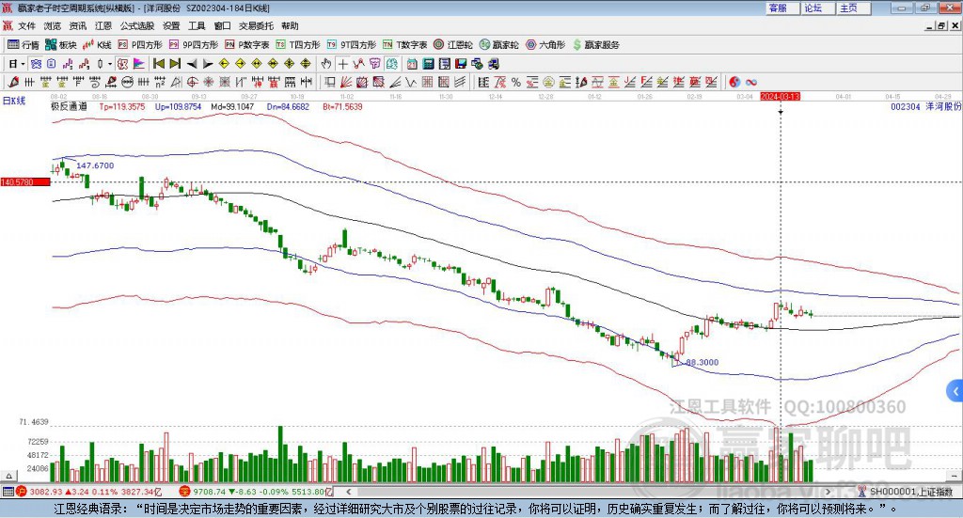Open the P四方形 tool
This screenshot has height=518, width=963.
[140, 45]
